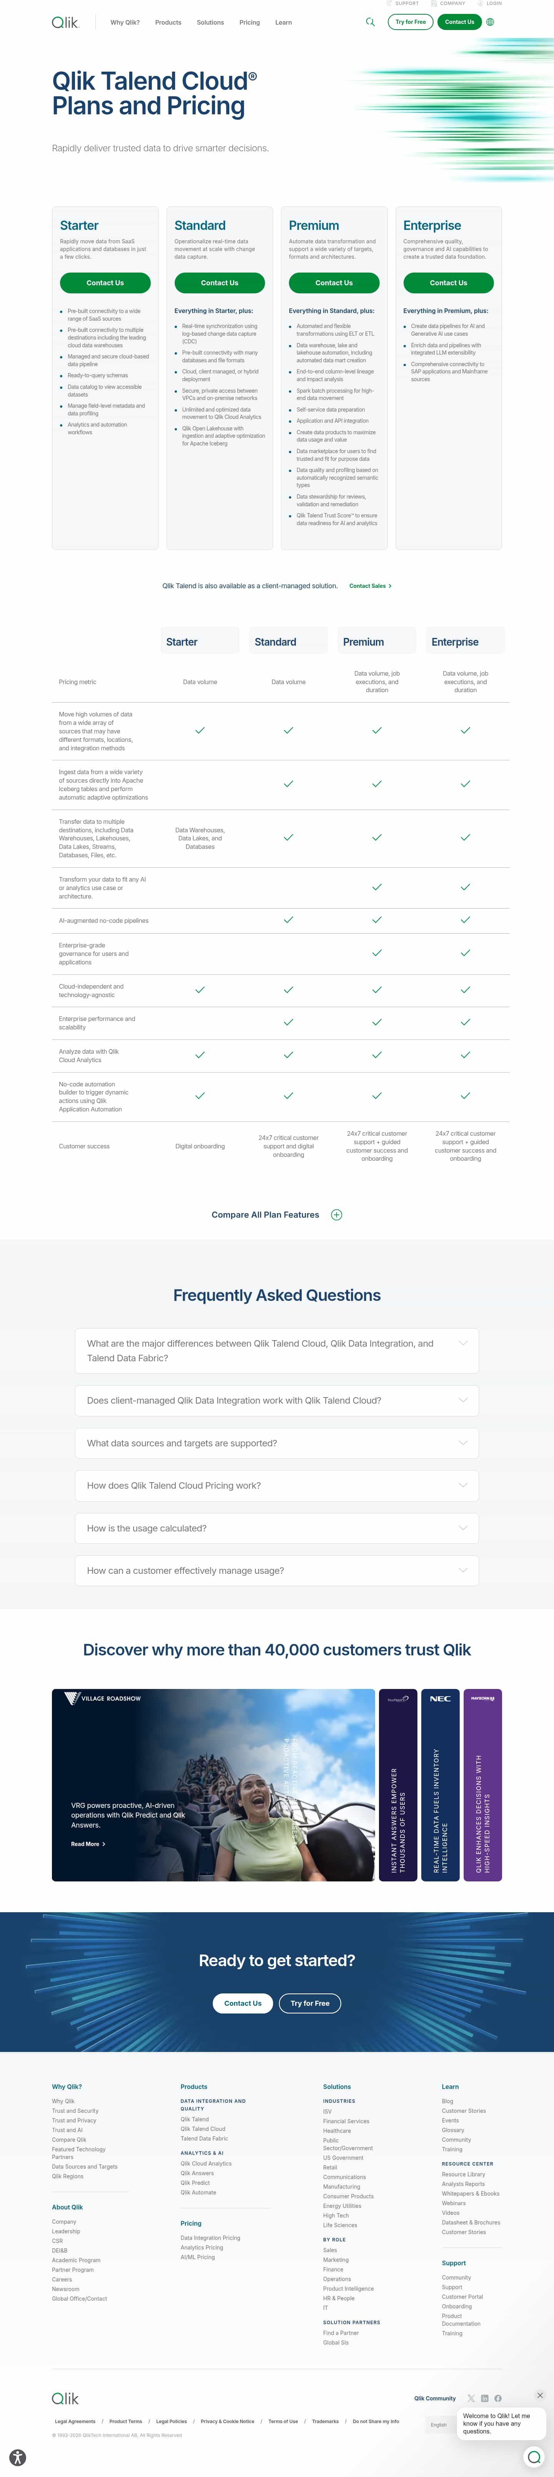Click the Try for Free header button
Screen dimensions: 554x2477
[410, 22]
